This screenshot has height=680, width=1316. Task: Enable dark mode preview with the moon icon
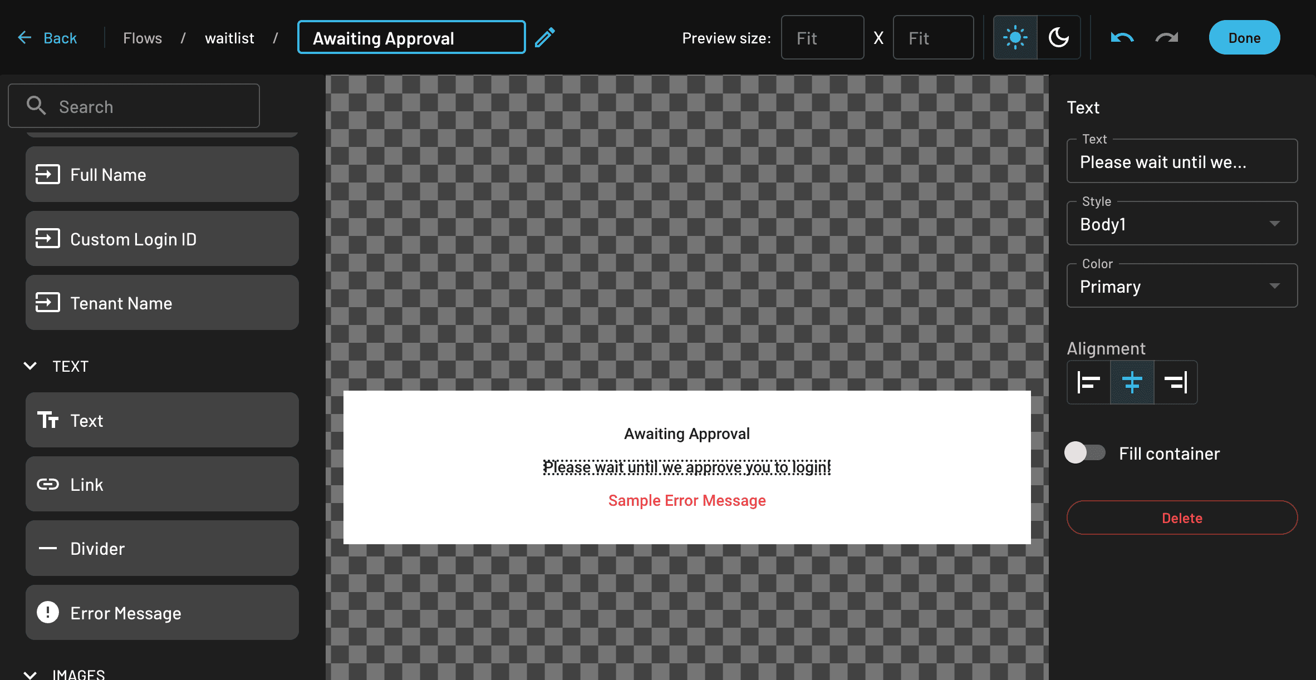pos(1058,37)
